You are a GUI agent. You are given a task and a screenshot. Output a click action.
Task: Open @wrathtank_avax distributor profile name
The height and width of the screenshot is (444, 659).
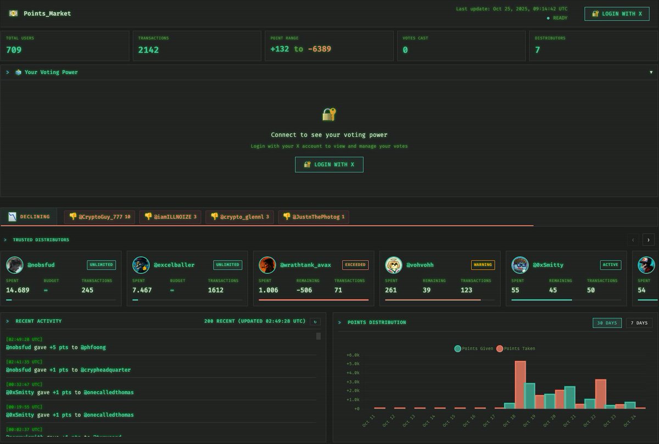[305, 265]
